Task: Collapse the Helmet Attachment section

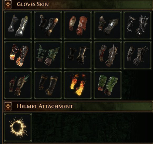Action: 8,106
